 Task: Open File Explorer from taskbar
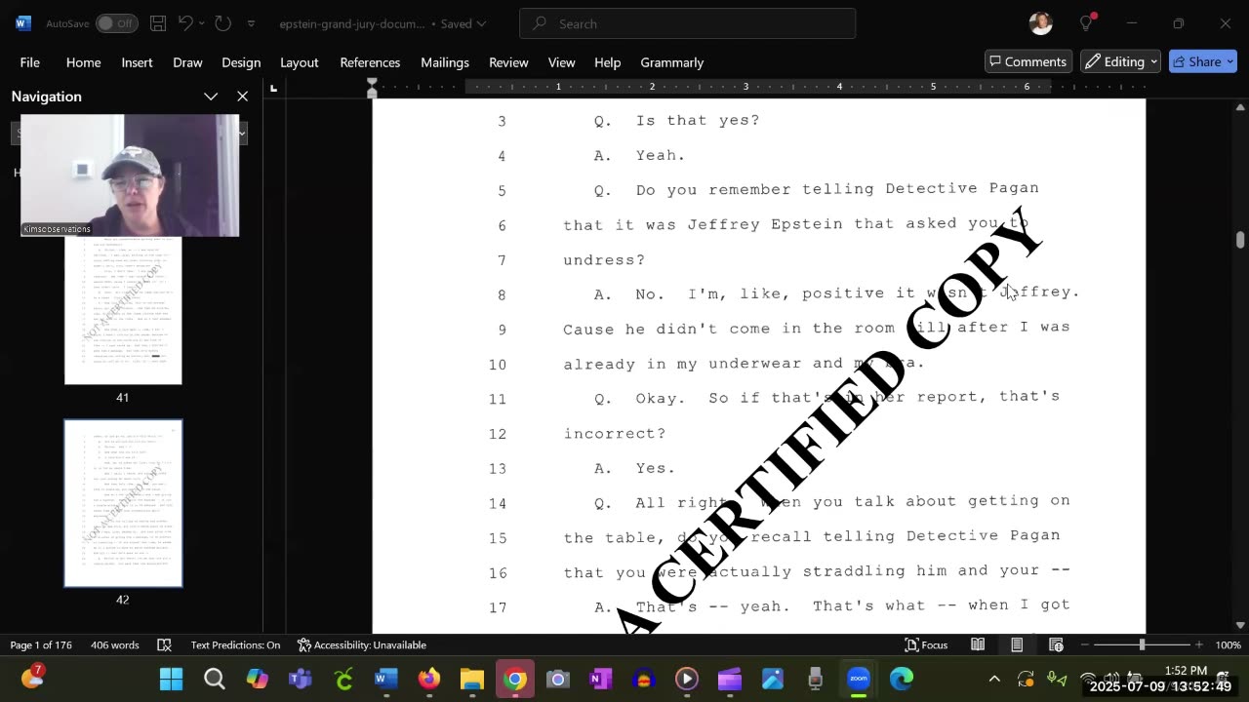pos(471,679)
